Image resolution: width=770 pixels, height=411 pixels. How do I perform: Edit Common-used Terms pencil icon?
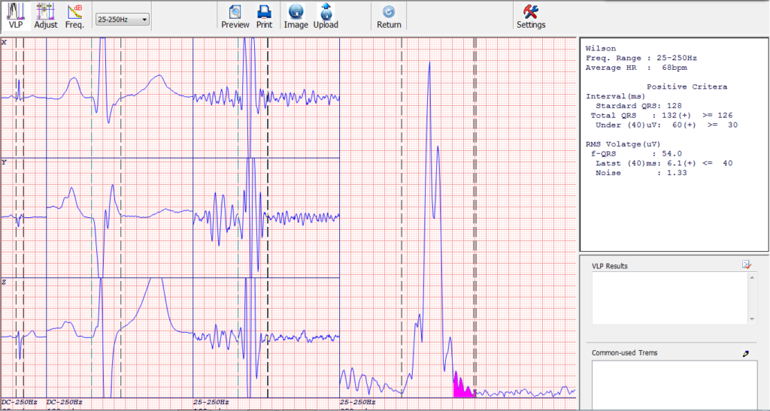(x=746, y=353)
